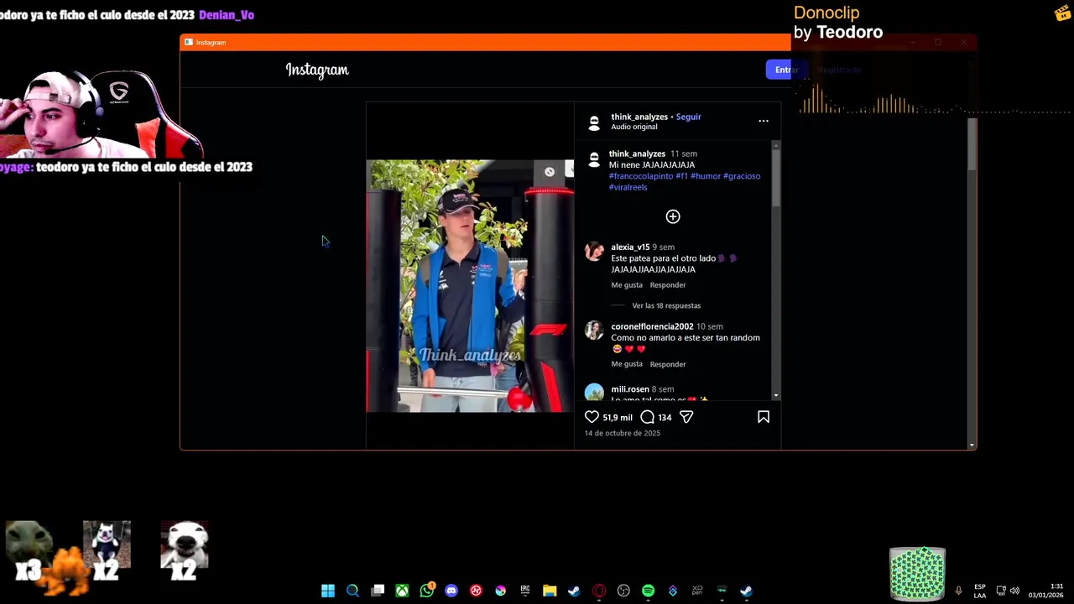
Task: Open think_analyzes username above the caption
Action: [x=637, y=154]
